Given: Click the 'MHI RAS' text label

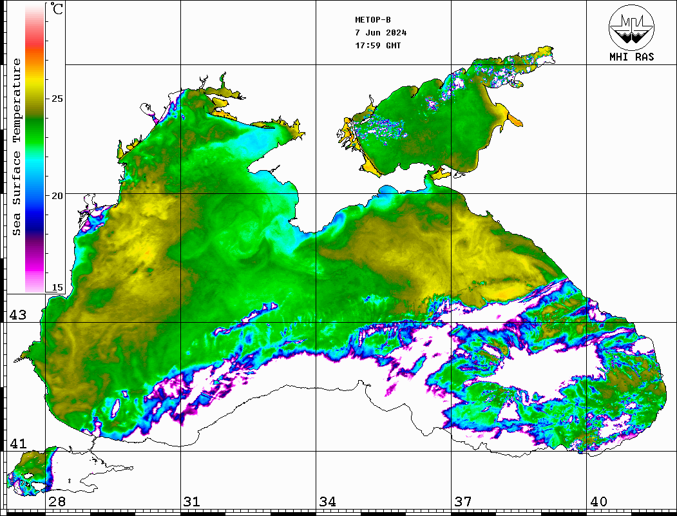Looking at the screenshot, I should 632,57.
